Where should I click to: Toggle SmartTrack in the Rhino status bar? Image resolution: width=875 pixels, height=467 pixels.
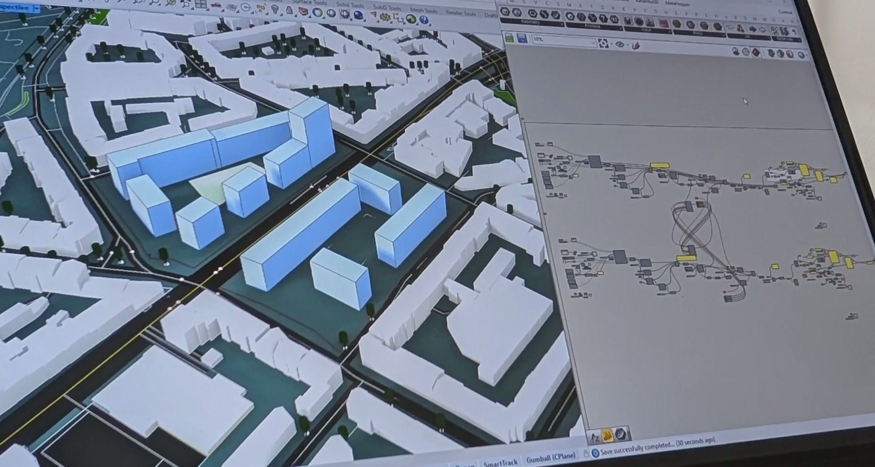500,463
